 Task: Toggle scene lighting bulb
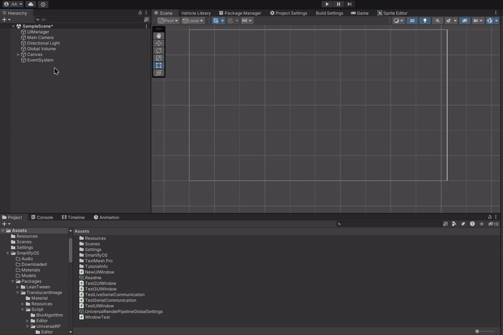coord(425,21)
